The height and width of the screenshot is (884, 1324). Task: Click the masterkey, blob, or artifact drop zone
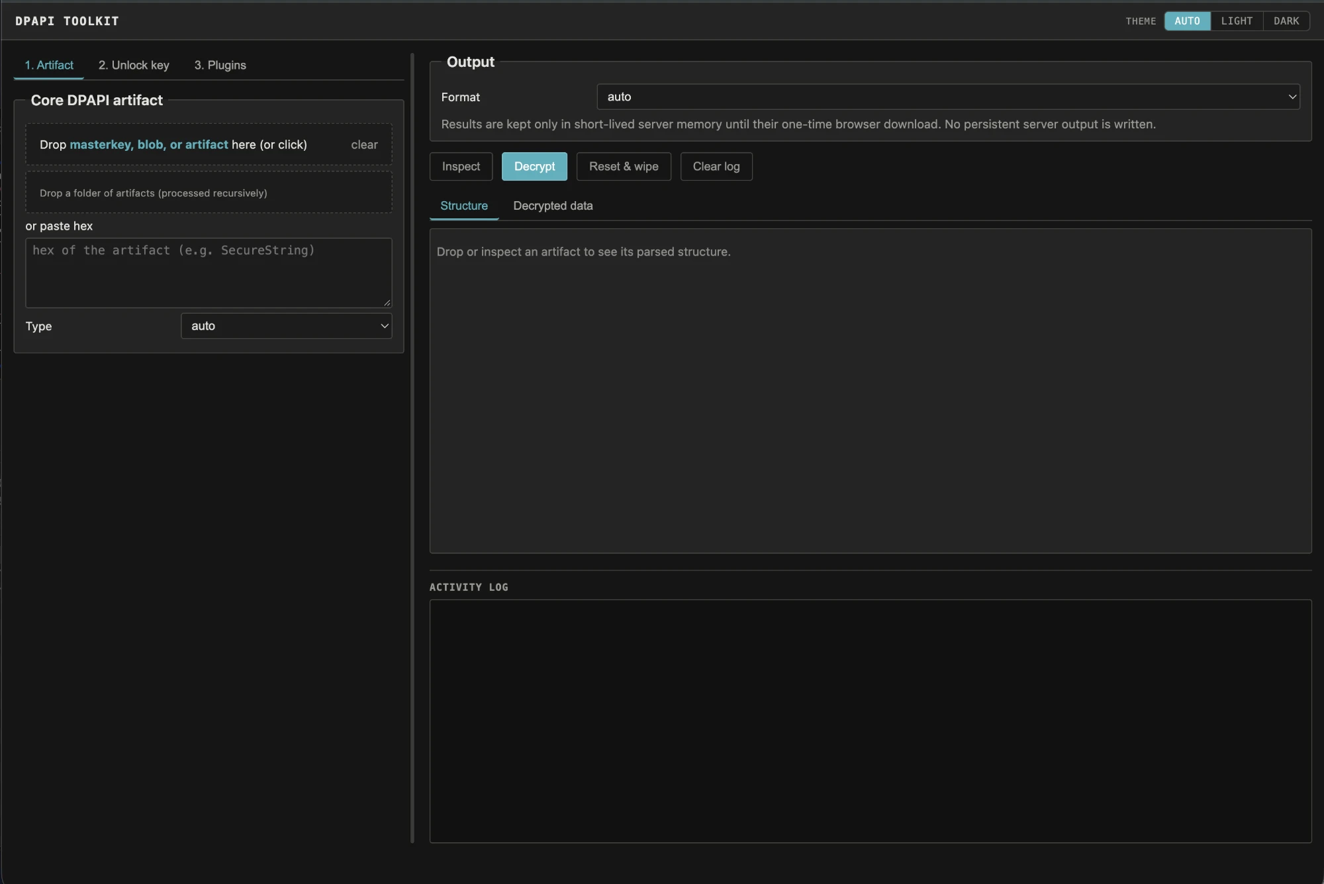point(209,144)
